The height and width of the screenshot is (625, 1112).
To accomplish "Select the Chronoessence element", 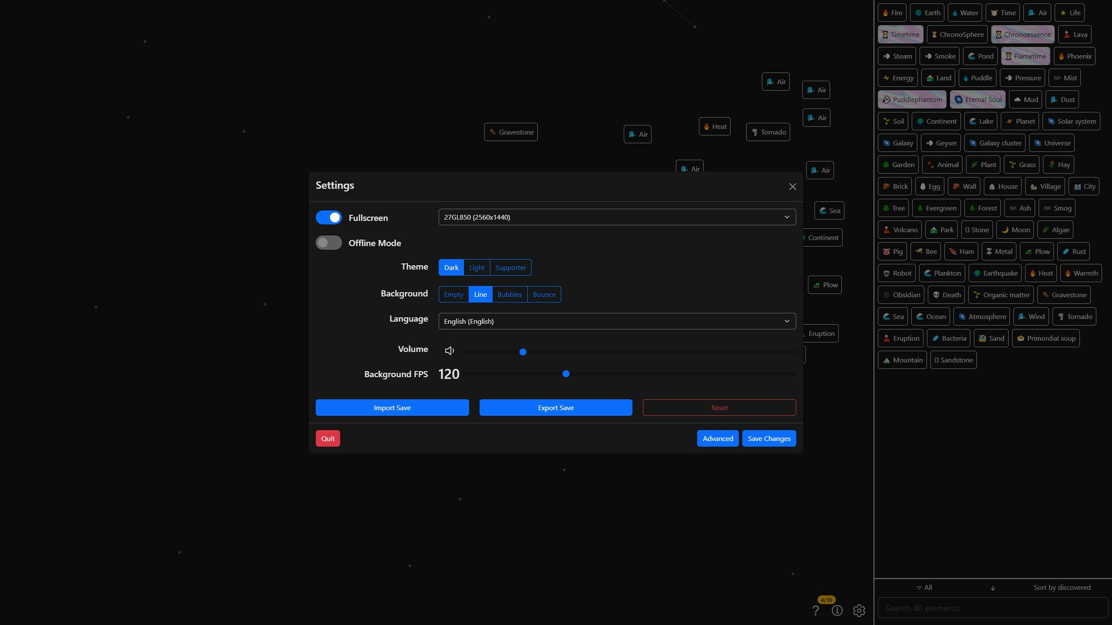I will 1023,34.
